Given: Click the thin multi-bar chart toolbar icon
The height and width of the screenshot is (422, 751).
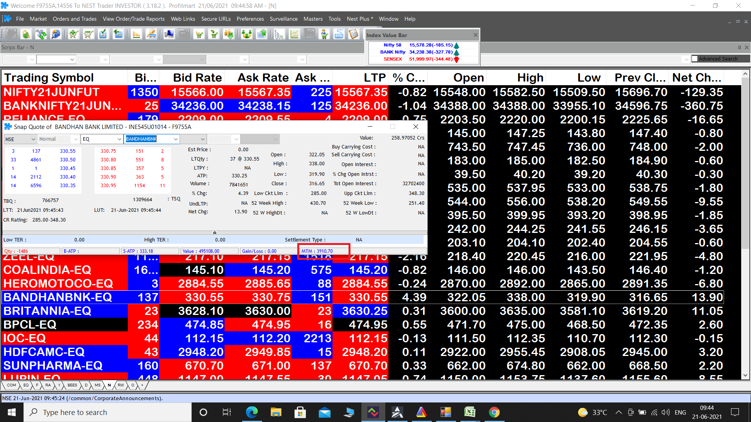Looking at the screenshot, I should pos(279,34).
